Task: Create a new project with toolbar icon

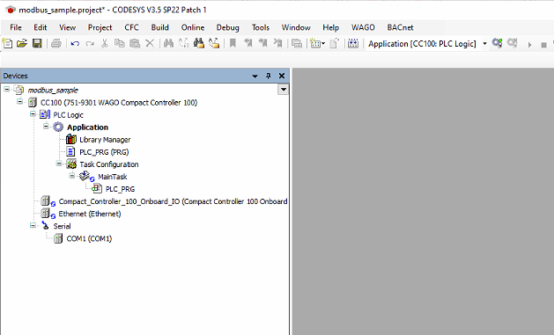Action: (7, 43)
